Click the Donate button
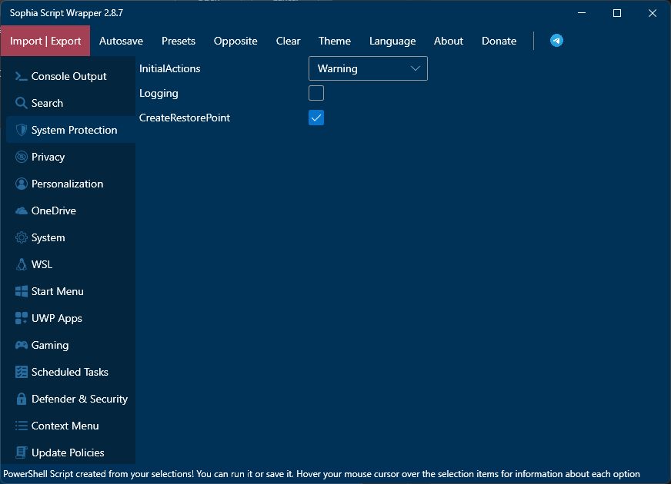Viewport: 671px width, 484px height. 499,41
